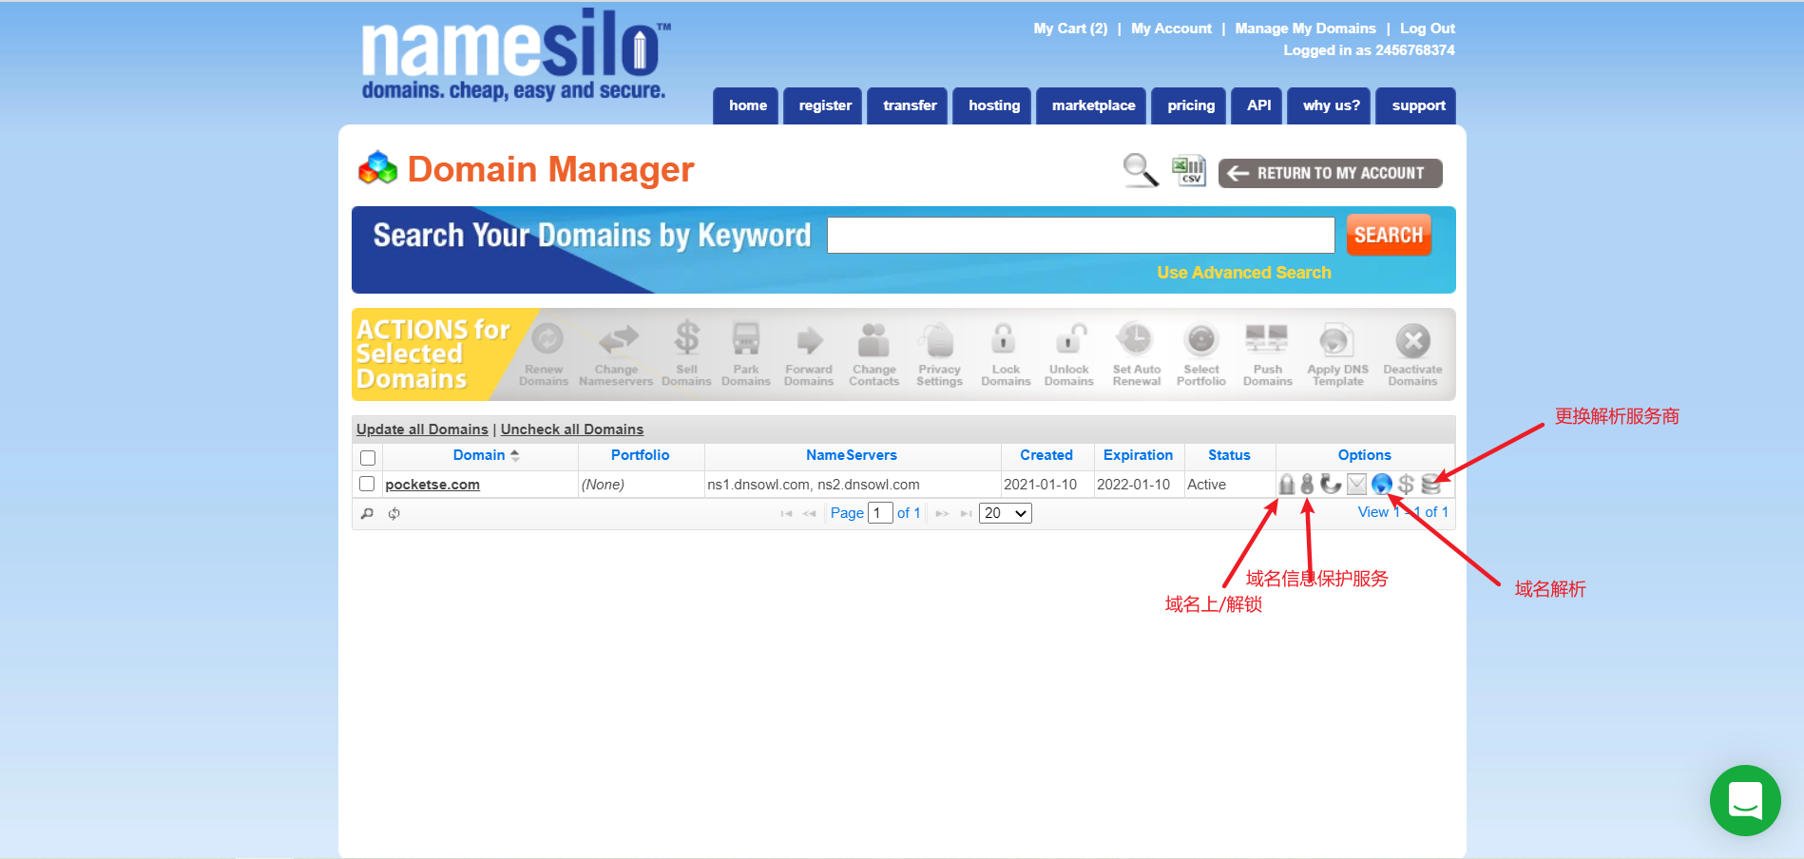Image resolution: width=1804 pixels, height=859 pixels.
Task: Click the orange SEARCH button
Action: [1389, 235]
